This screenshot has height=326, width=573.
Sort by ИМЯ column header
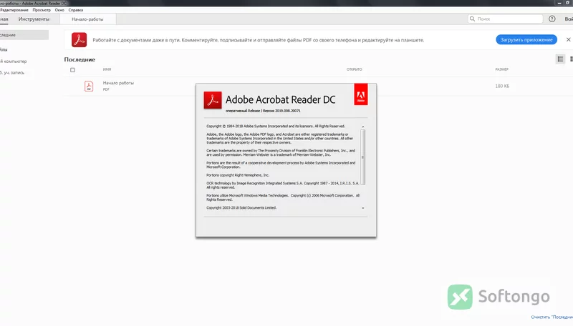[107, 69]
